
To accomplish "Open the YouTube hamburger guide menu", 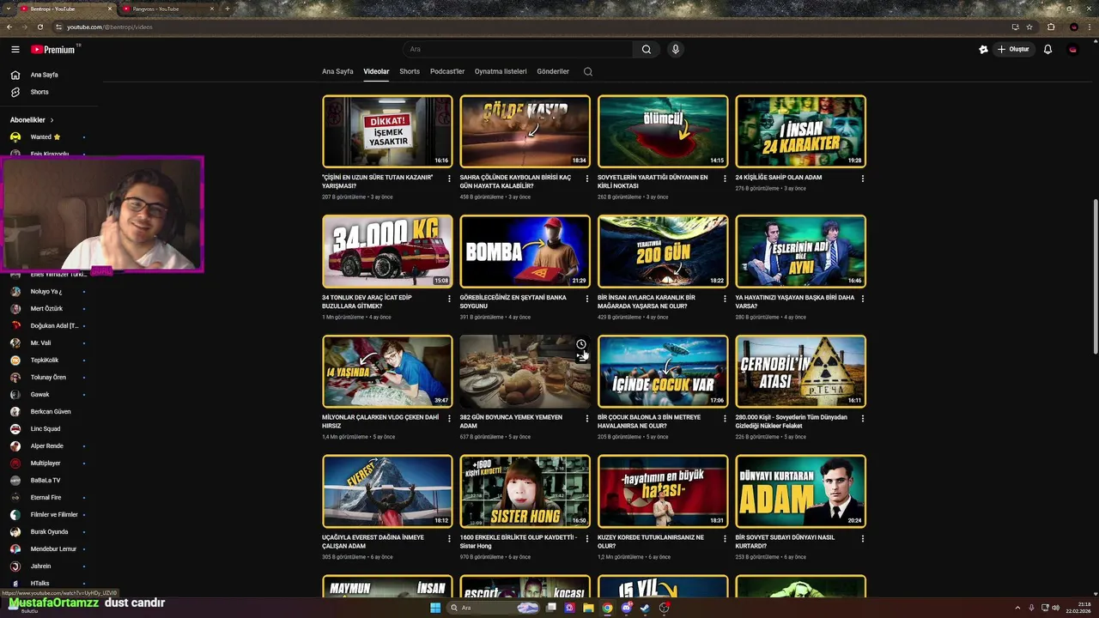I will coord(15,50).
